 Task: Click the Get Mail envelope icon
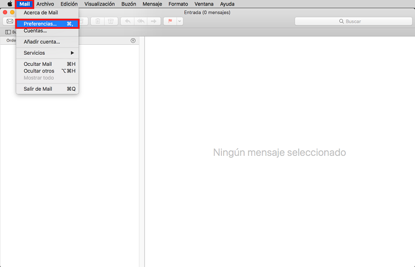[10, 22]
